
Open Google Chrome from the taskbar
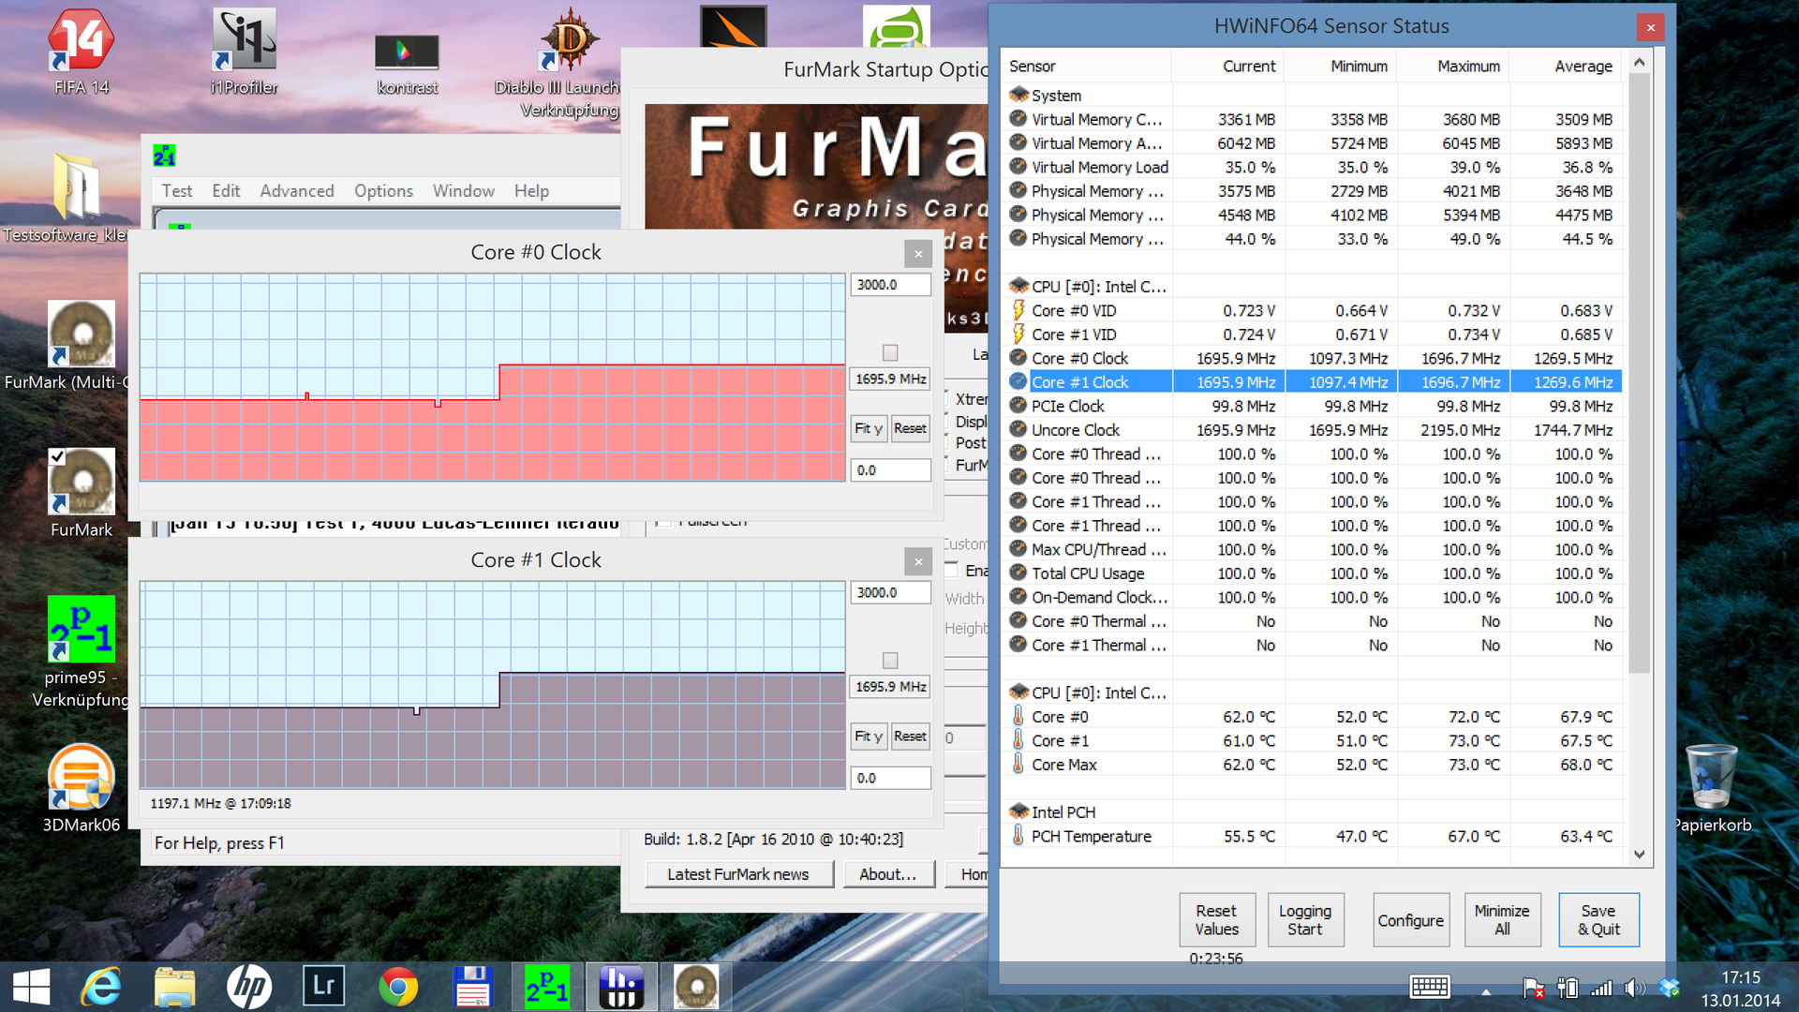pos(398,987)
